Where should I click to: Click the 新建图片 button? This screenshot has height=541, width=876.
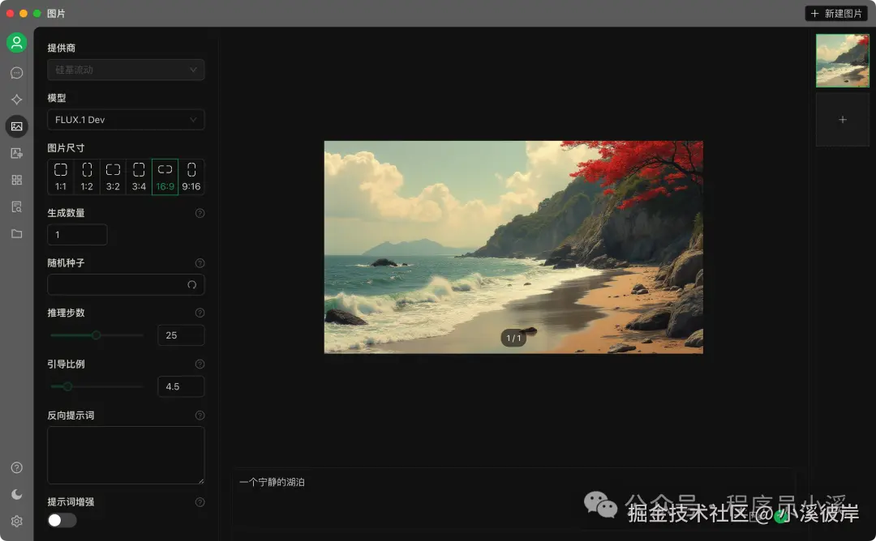(x=836, y=13)
